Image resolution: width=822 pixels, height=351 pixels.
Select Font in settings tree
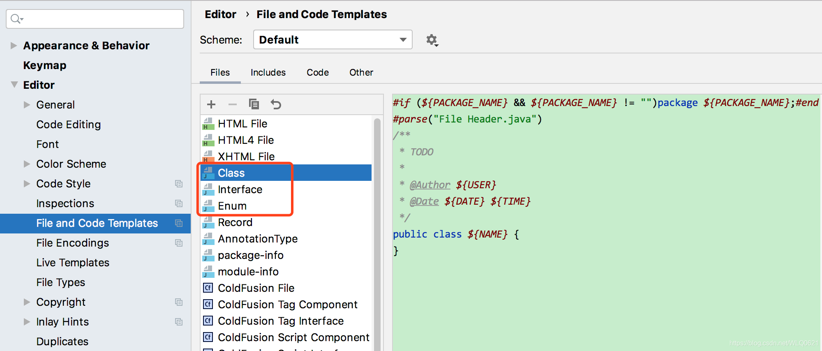click(48, 144)
